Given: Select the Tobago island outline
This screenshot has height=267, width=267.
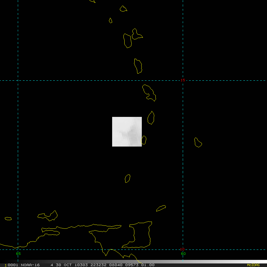Looking at the screenshot, I should 161,208.
